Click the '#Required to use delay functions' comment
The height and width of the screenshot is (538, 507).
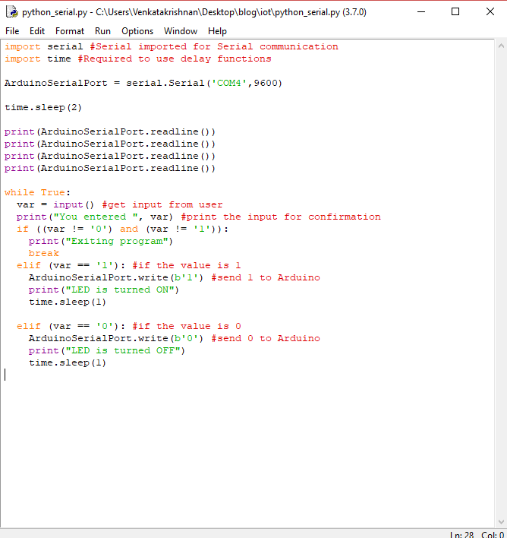click(175, 59)
